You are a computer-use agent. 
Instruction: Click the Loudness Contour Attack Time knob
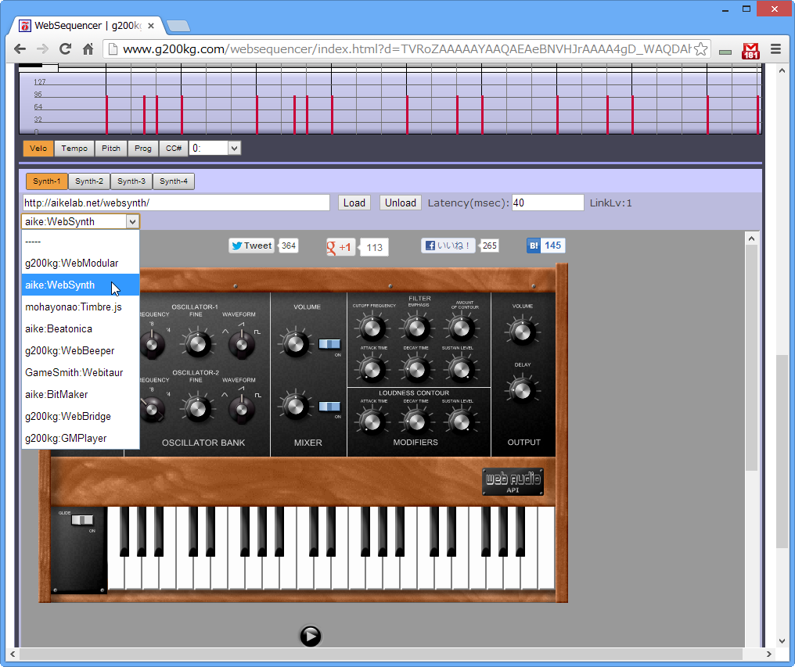(x=372, y=421)
